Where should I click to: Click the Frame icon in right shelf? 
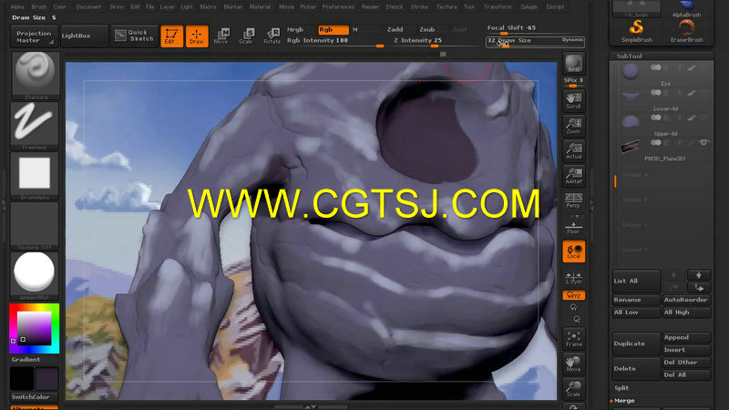tap(574, 339)
